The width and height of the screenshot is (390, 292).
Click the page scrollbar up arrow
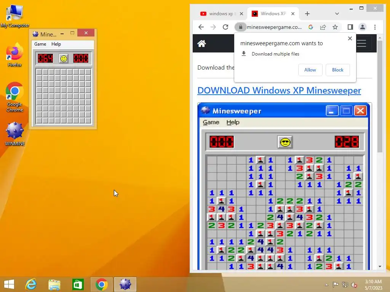pyautogui.click(x=380, y=38)
